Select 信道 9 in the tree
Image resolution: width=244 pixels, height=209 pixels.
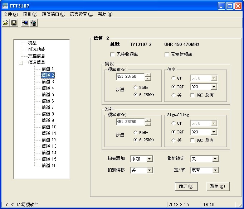tap(48, 120)
